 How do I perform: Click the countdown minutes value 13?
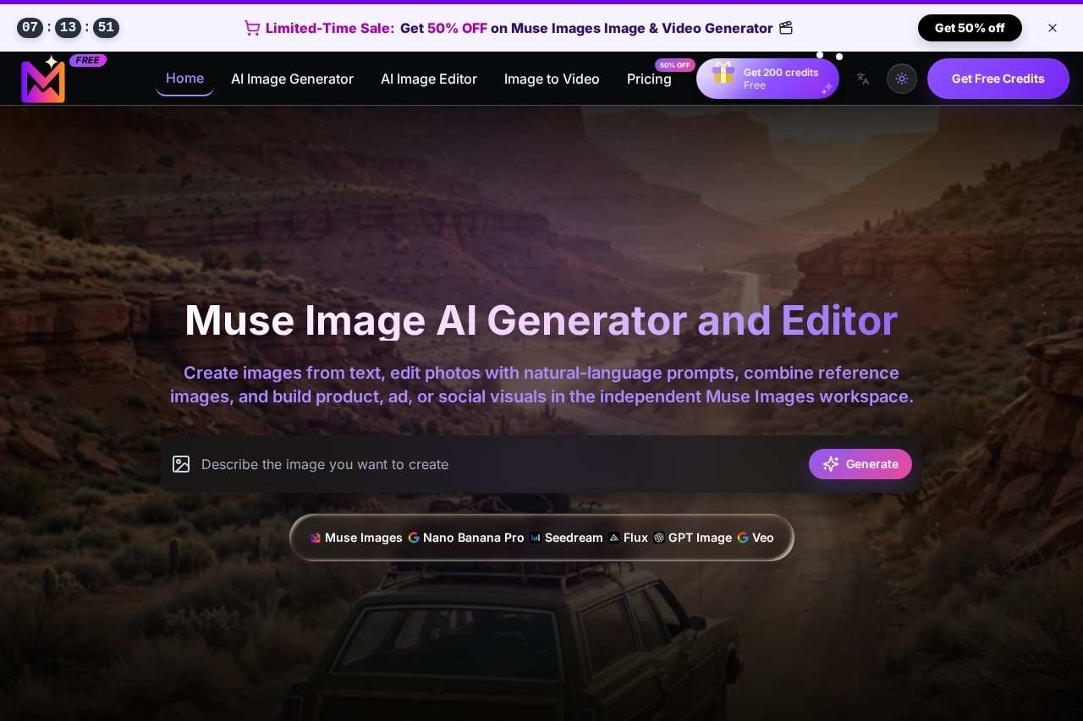click(x=69, y=27)
